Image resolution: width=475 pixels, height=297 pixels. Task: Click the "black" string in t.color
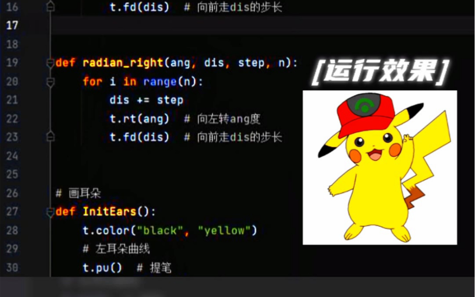coord(160,230)
